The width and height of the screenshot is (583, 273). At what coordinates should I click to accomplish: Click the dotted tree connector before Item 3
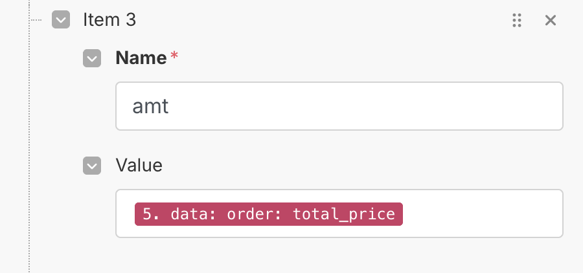[38, 20]
